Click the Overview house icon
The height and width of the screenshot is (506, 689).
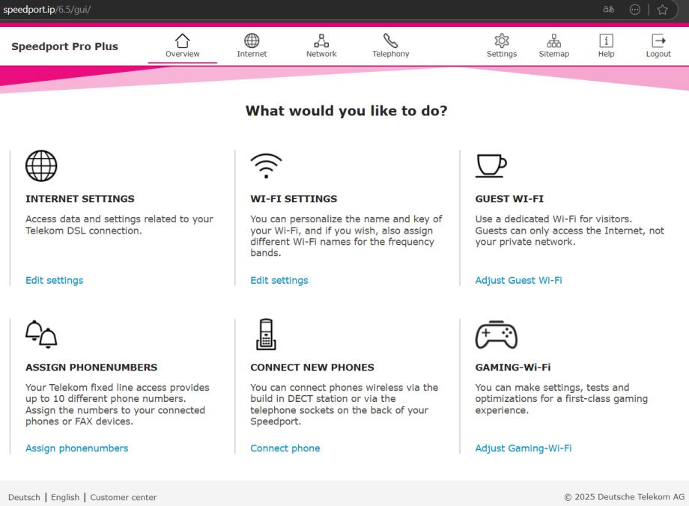[x=182, y=40]
